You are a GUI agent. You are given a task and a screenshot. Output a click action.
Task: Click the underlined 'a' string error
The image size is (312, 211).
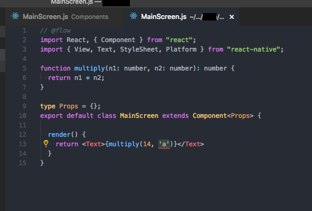164,144
